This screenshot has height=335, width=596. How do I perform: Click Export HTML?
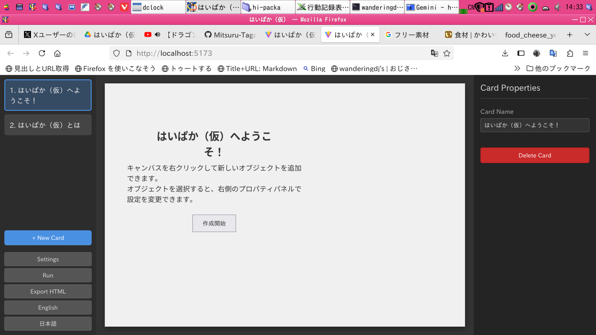pyautogui.click(x=48, y=291)
